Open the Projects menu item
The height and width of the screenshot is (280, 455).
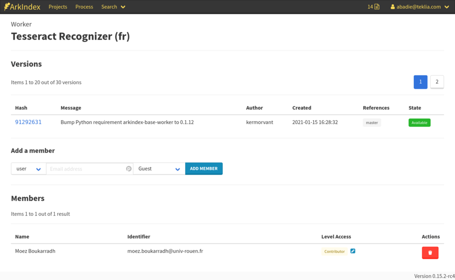[x=58, y=7]
